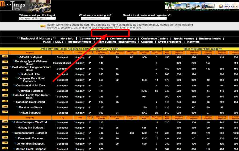Viewport: 239px width, 151px height.
Task: Click Hajduszoboszlo city cell
Action: [x=62, y=63]
